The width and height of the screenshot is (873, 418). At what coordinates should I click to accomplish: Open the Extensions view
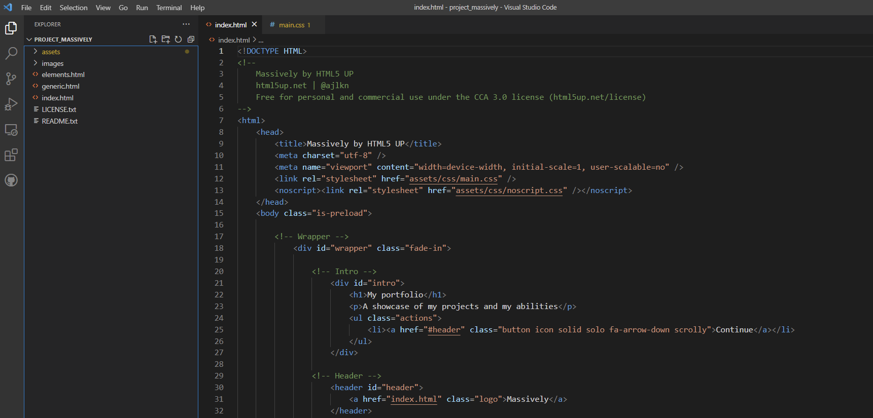[x=11, y=155]
